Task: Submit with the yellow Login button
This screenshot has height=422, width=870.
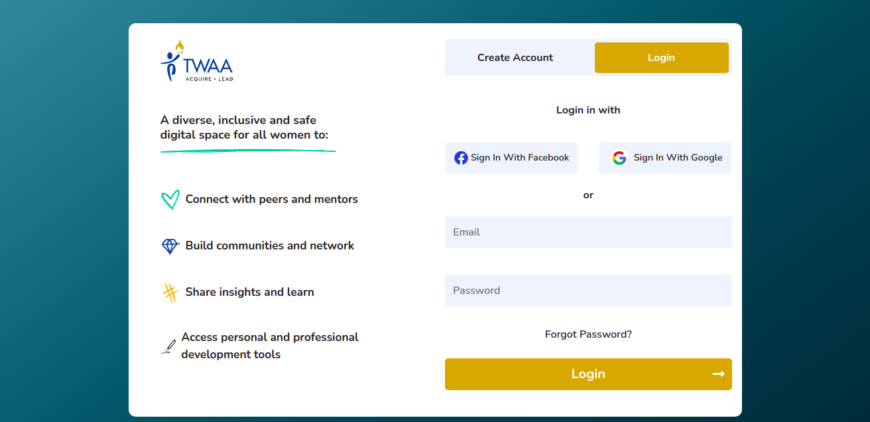Action: pyautogui.click(x=588, y=374)
